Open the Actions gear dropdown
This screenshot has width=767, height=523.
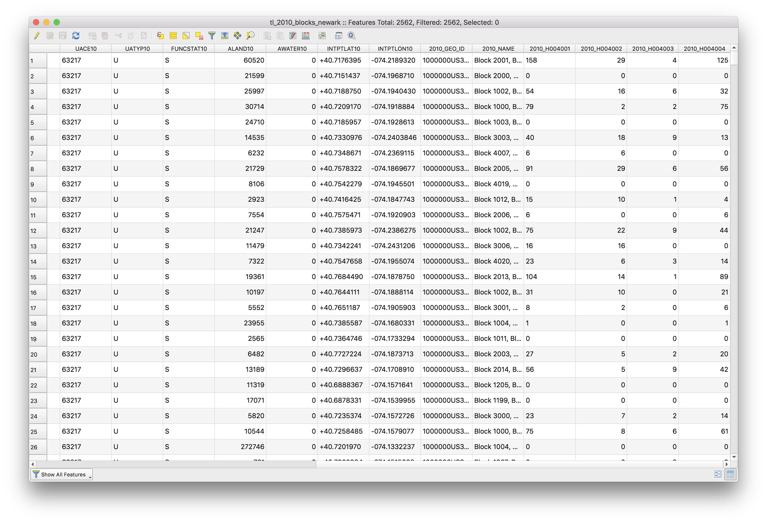click(352, 36)
